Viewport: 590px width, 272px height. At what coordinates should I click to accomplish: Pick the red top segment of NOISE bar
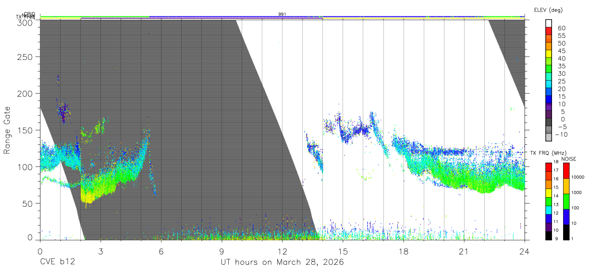click(x=565, y=171)
